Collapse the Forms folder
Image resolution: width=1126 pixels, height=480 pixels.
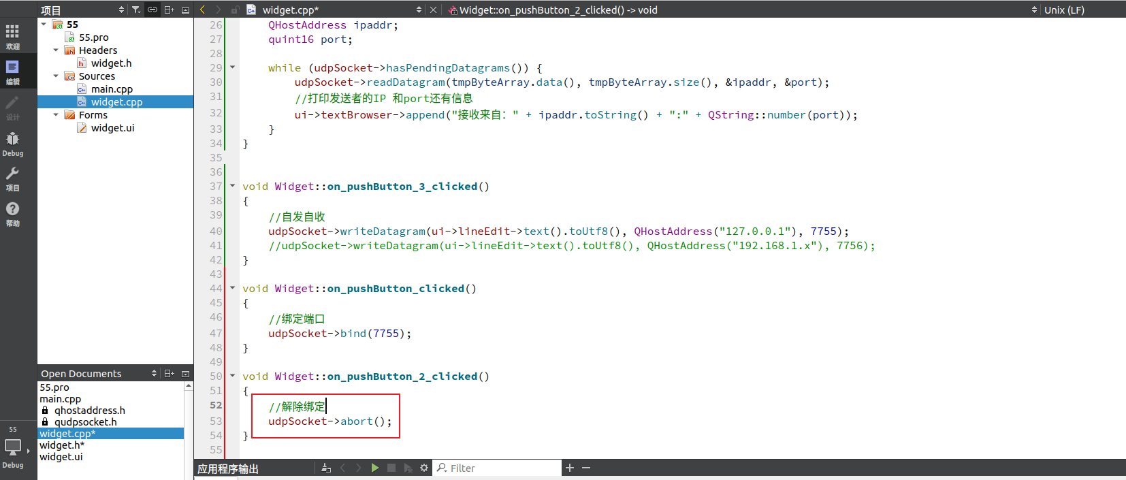56,114
